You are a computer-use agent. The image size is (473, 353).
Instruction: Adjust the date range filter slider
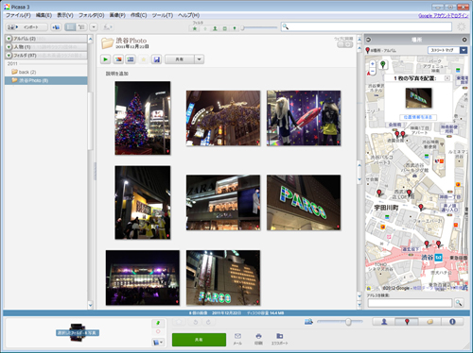[242, 28]
